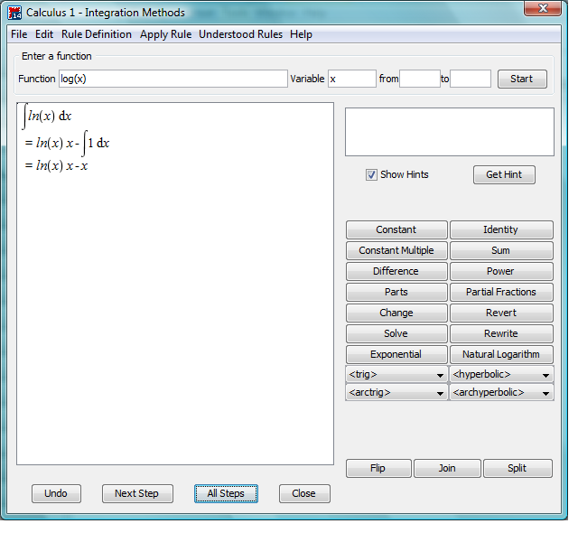Click the Start button
Screen dimensions: 578x533
pos(522,79)
